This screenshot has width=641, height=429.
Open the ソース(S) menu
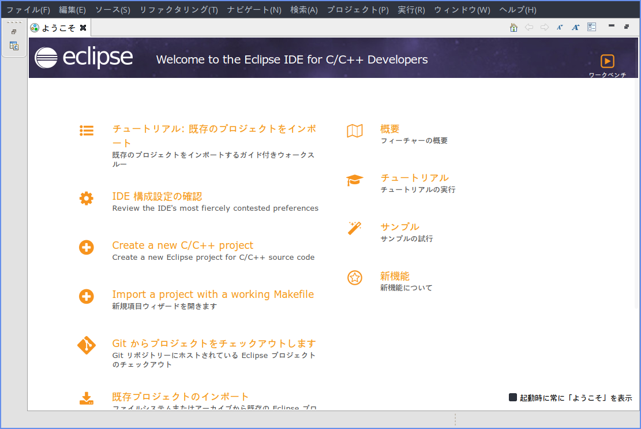pyautogui.click(x=113, y=10)
